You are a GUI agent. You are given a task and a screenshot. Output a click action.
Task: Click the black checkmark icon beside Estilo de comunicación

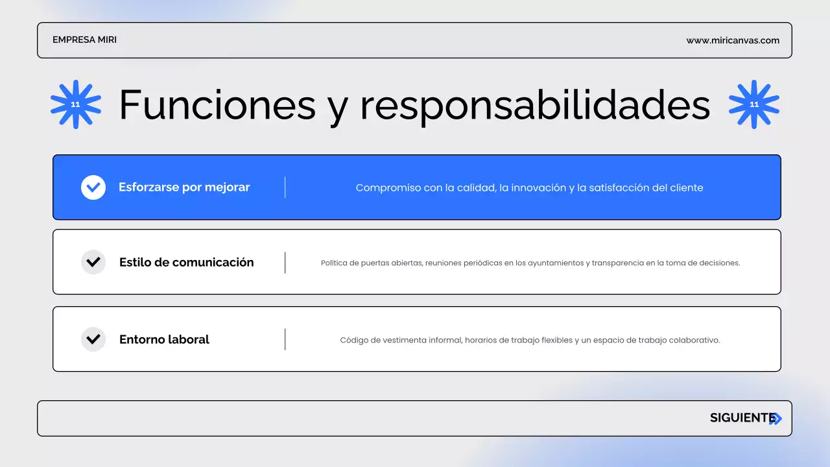click(x=93, y=262)
